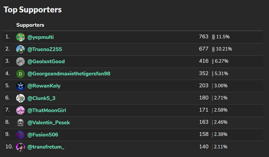Viewport: 269px width, 157px height.
Task: Click GeoIsntGood's grey avatar
Action: [20, 61]
